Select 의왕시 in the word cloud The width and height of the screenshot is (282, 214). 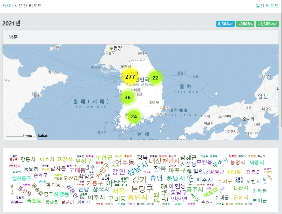pos(257,162)
